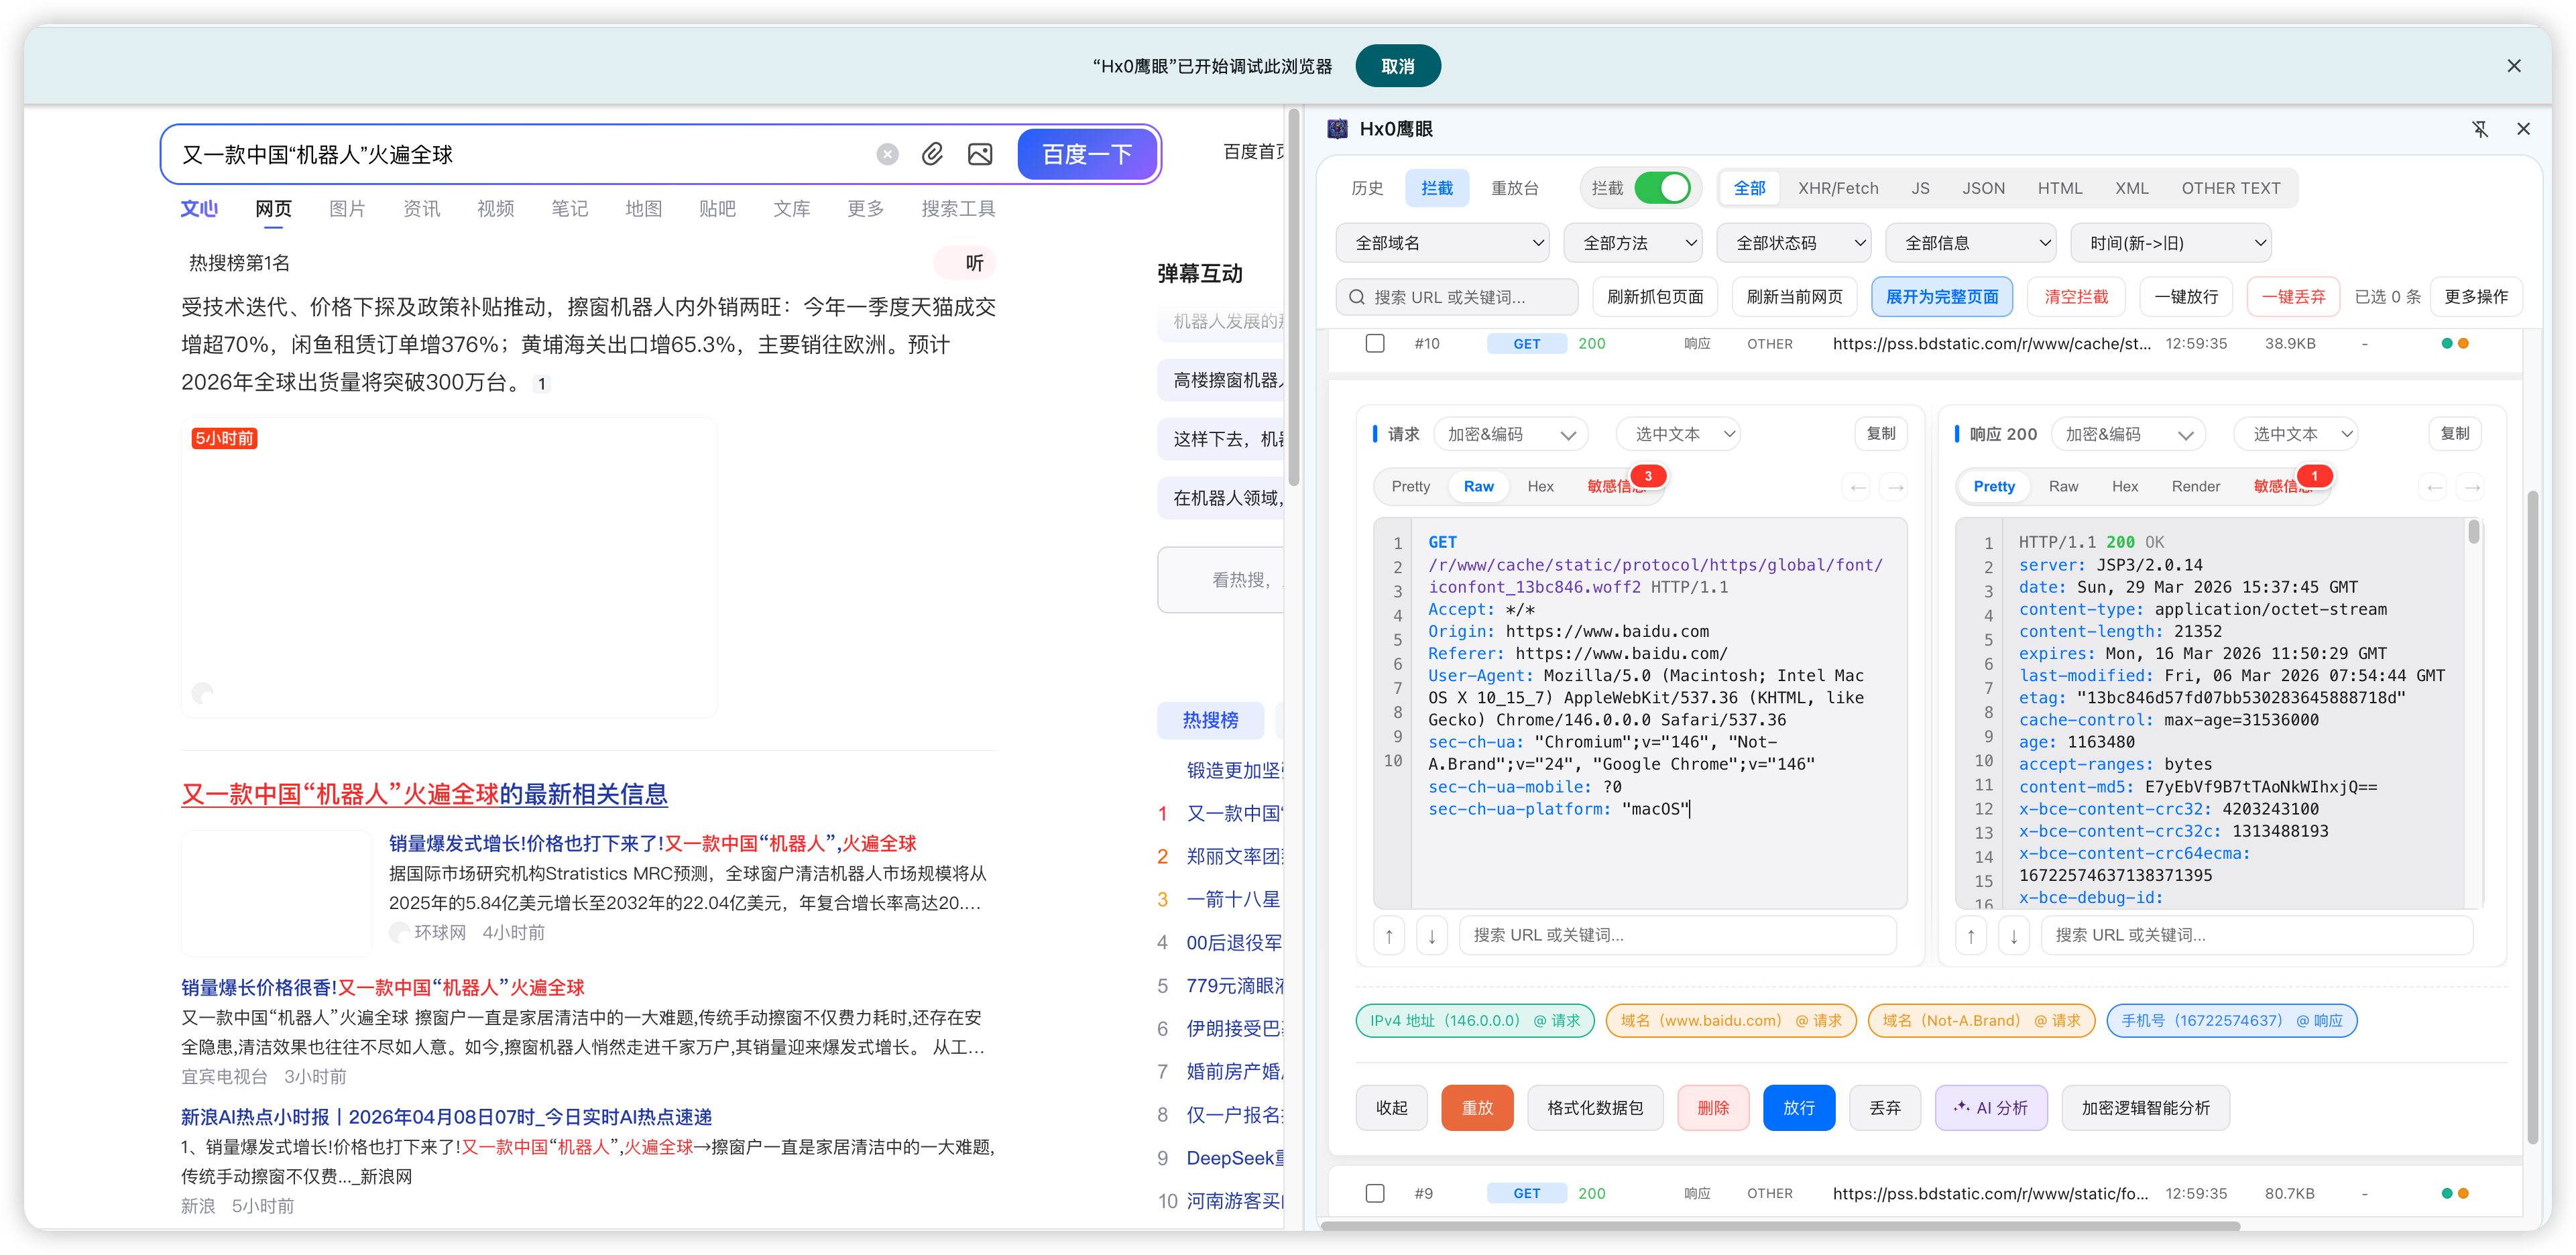Open response 选中文本 dropdown
This screenshot has width=2576, height=1255.
point(2296,434)
